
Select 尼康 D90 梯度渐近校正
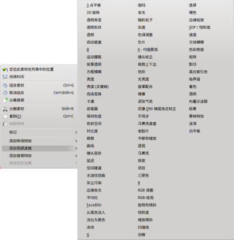pos(157,109)
